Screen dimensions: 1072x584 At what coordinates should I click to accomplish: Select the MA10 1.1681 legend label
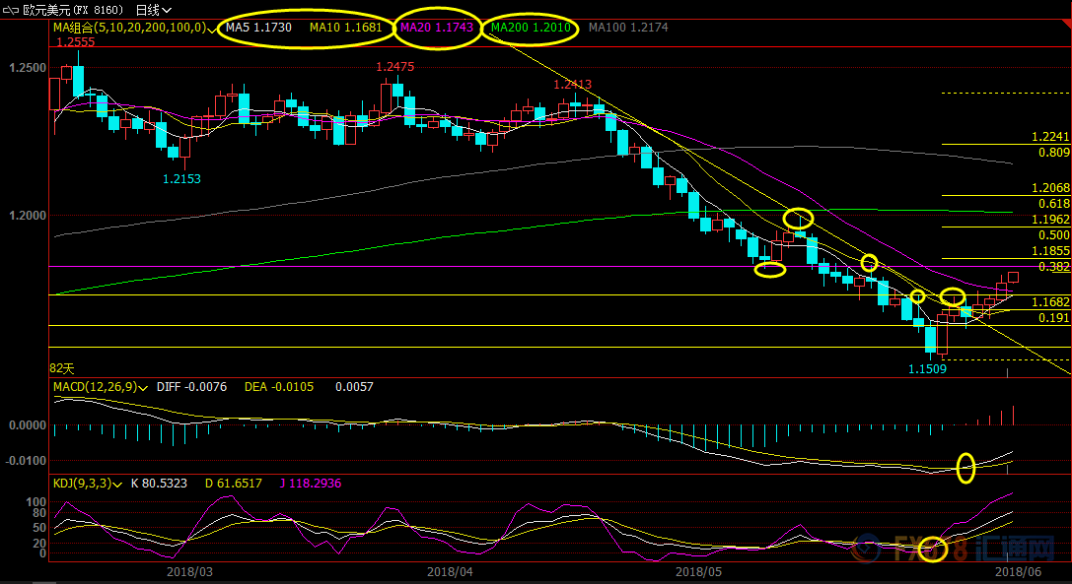coord(345,29)
